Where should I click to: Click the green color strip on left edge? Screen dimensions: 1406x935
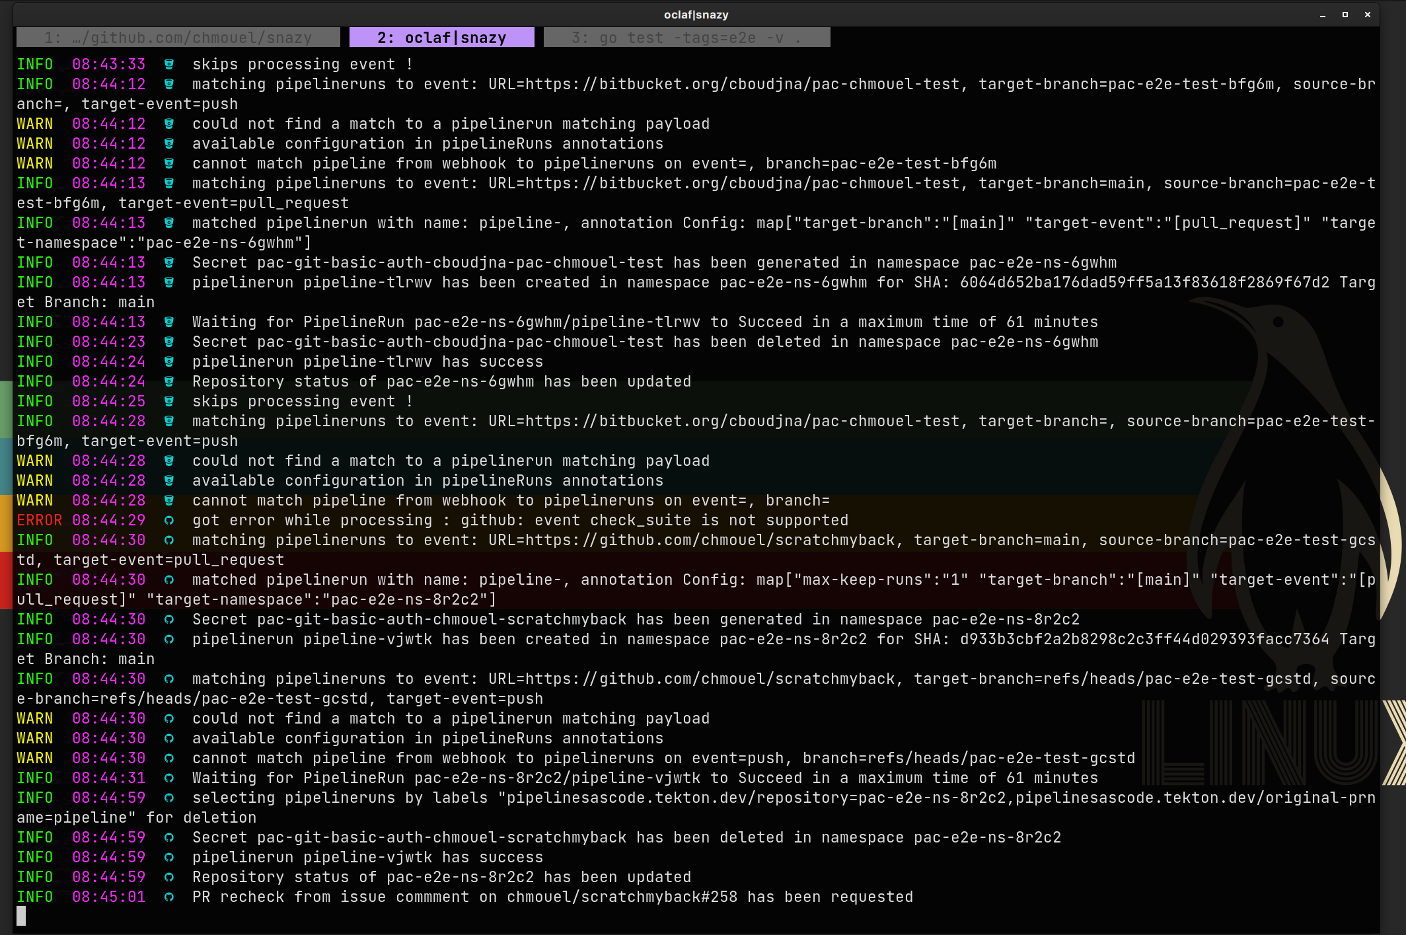coord(6,410)
